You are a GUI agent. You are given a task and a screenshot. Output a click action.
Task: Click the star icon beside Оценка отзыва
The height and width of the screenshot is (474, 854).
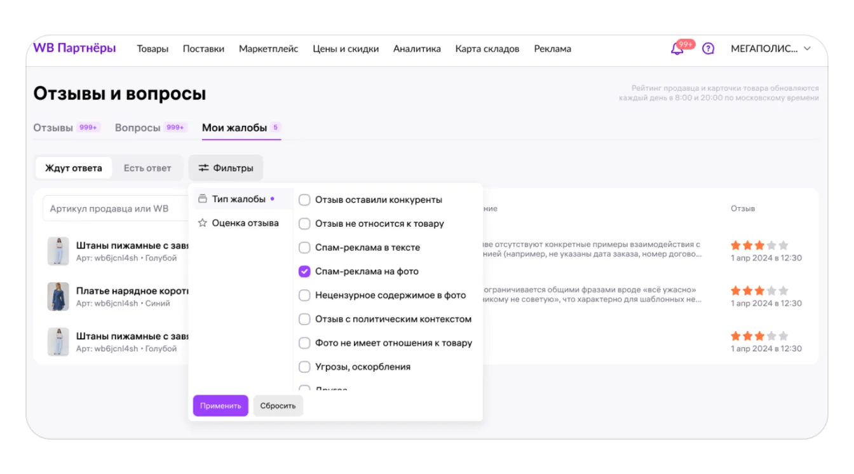click(203, 223)
